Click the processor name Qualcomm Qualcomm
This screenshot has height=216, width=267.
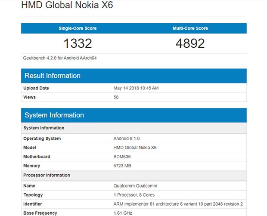click(135, 186)
